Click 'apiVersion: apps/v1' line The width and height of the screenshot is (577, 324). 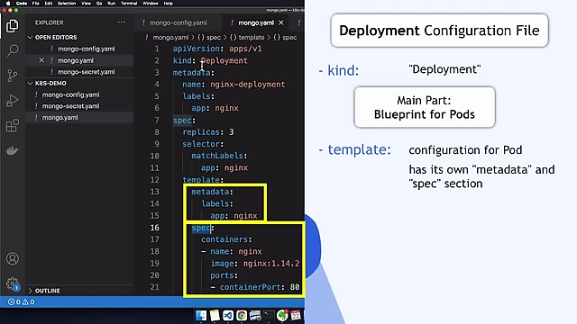click(x=217, y=49)
